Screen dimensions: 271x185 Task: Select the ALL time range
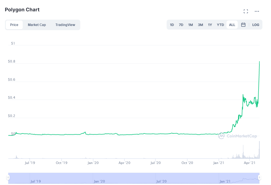pyautogui.click(x=232, y=25)
